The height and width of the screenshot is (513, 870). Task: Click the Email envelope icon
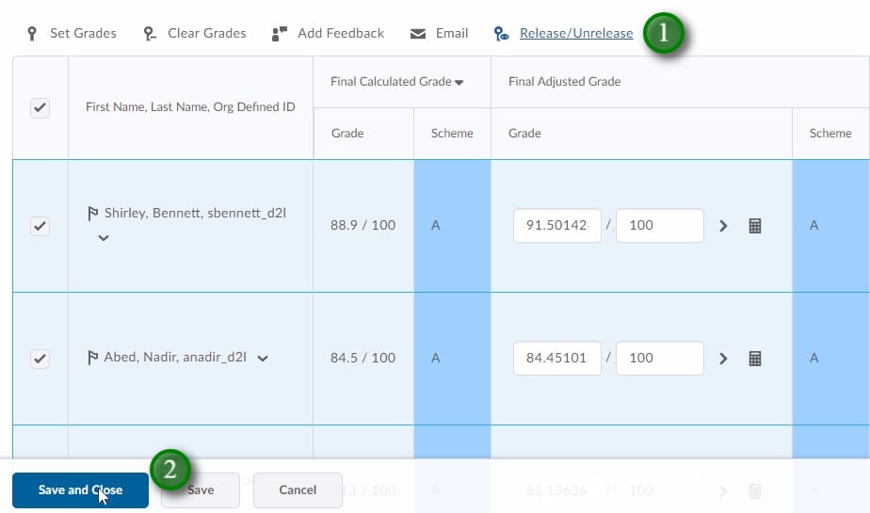tap(418, 34)
